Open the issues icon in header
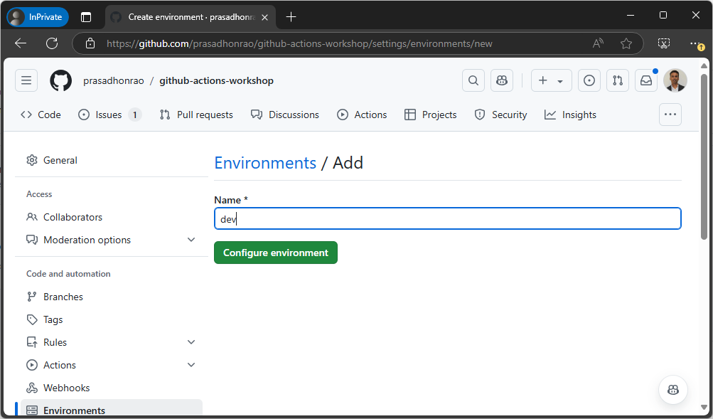The height and width of the screenshot is (419, 713). (589, 80)
